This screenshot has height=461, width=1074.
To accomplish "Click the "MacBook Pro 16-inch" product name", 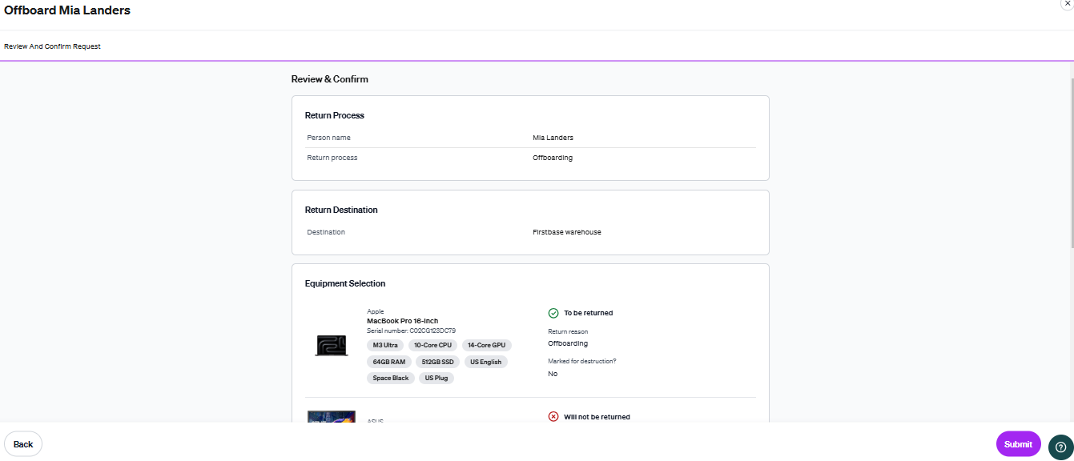I will [x=403, y=321].
